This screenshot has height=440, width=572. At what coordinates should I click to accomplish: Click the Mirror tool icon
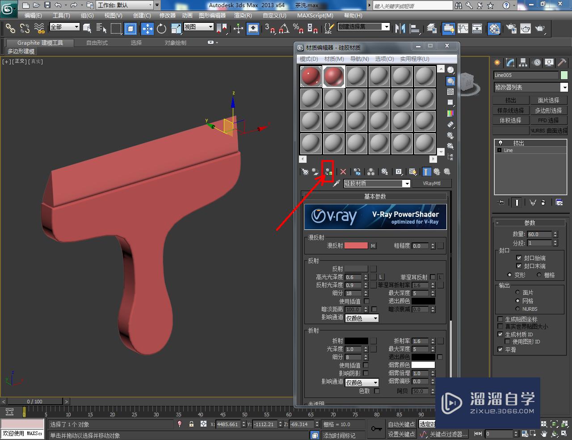400,29
